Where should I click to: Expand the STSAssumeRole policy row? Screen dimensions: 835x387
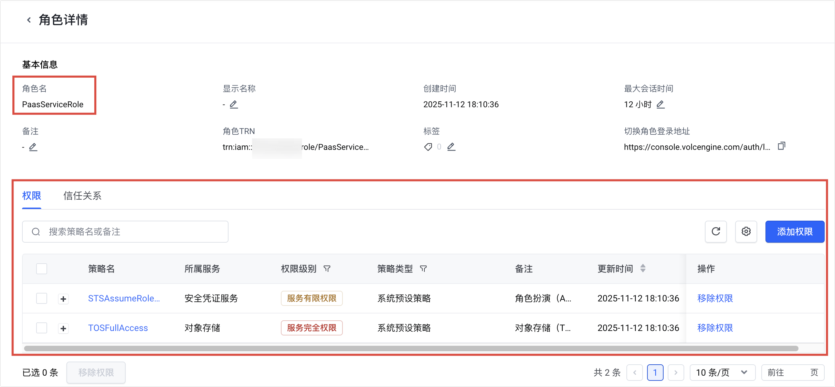point(63,299)
